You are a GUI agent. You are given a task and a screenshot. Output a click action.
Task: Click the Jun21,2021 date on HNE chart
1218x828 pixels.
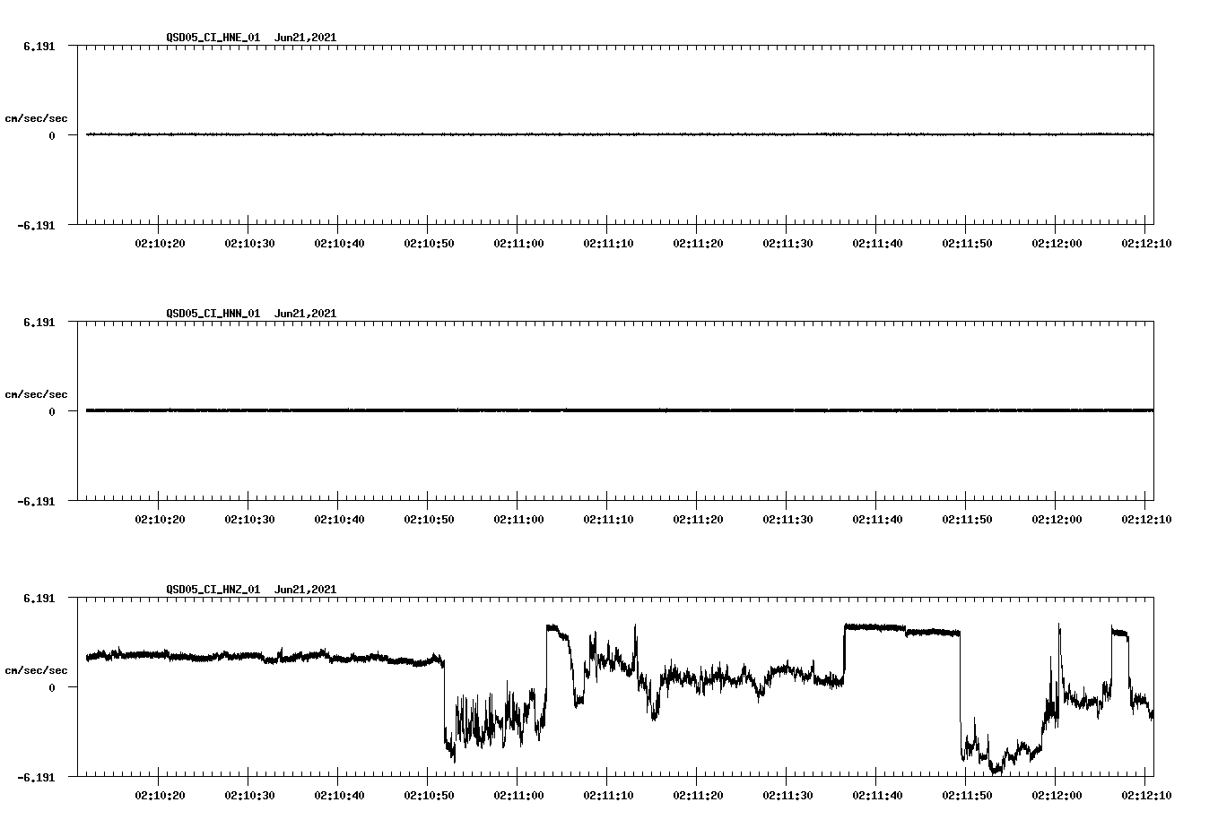tap(306, 38)
